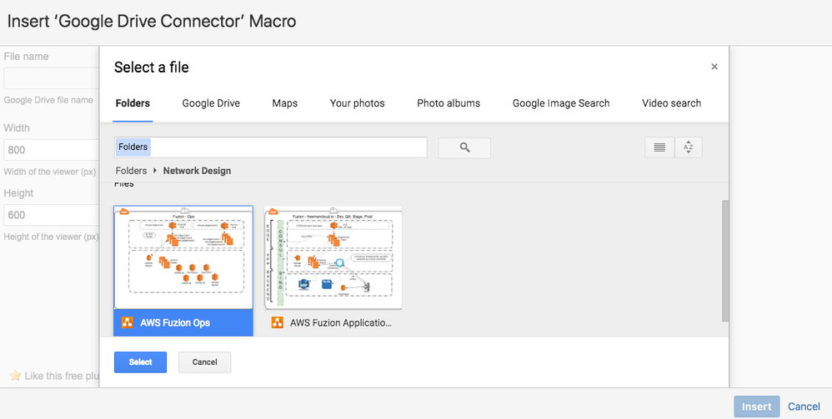
Task: Open the Video search tab
Action: pos(671,103)
